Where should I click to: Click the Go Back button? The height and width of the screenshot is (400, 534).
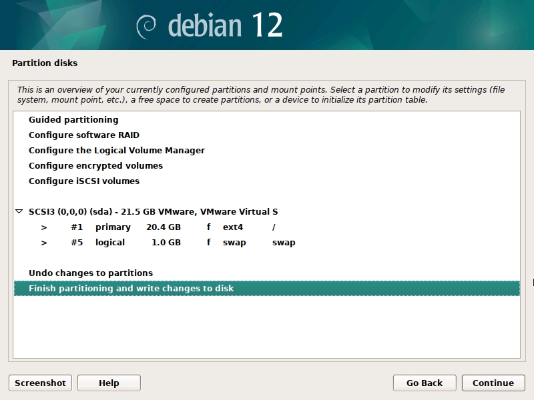click(x=425, y=383)
